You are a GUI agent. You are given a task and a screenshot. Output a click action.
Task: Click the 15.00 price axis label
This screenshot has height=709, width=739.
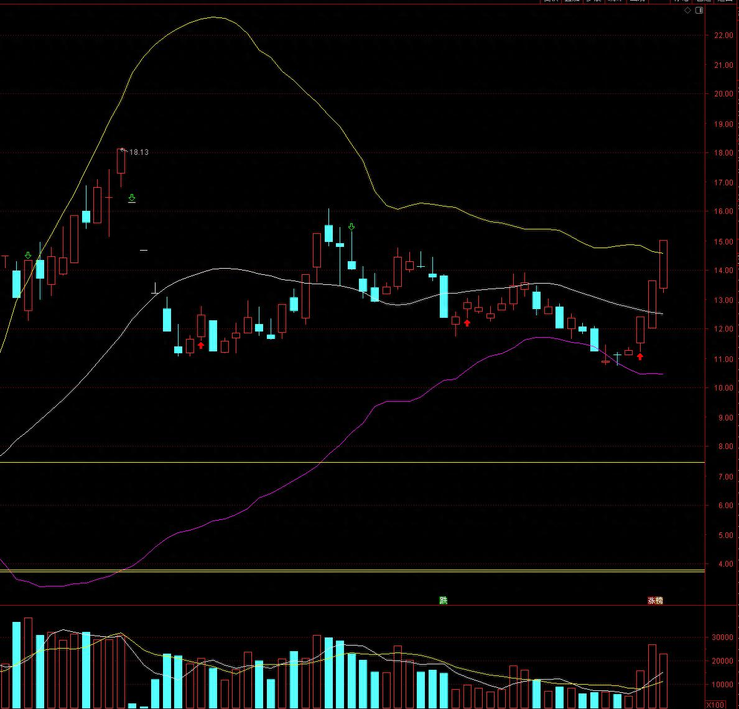coord(723,242)
